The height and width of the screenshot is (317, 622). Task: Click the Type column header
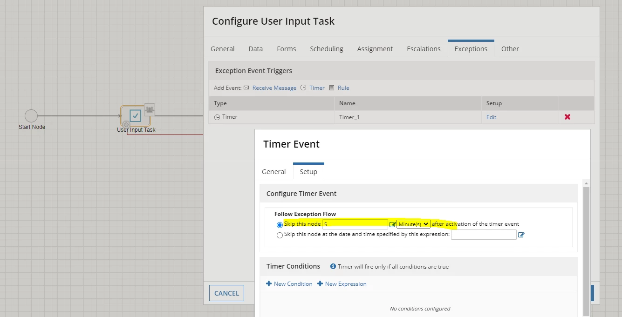coord(272,103)
